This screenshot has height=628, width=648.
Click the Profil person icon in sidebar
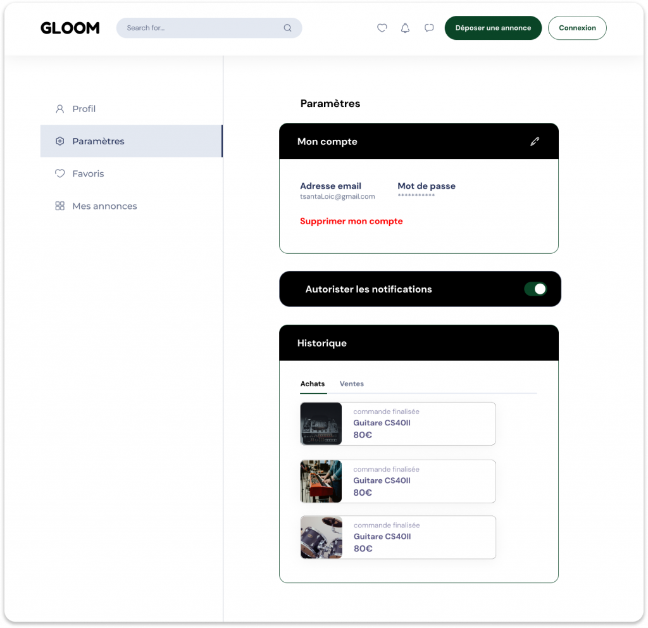pos(60,109)
